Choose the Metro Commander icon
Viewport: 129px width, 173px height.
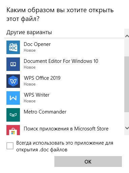13,115
